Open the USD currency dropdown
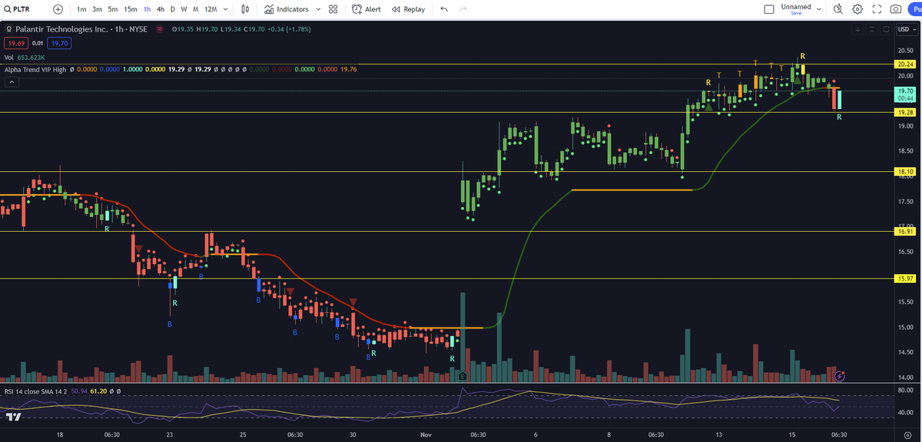The height and width of the screenshot is (442, 922). pyautogui.click(x=906, y=29)
